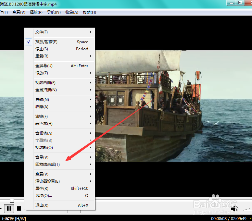This screenshot has width=252, height=221.
Task: Expand the 视频轨(O) submenu
Action: pos(60,148)
